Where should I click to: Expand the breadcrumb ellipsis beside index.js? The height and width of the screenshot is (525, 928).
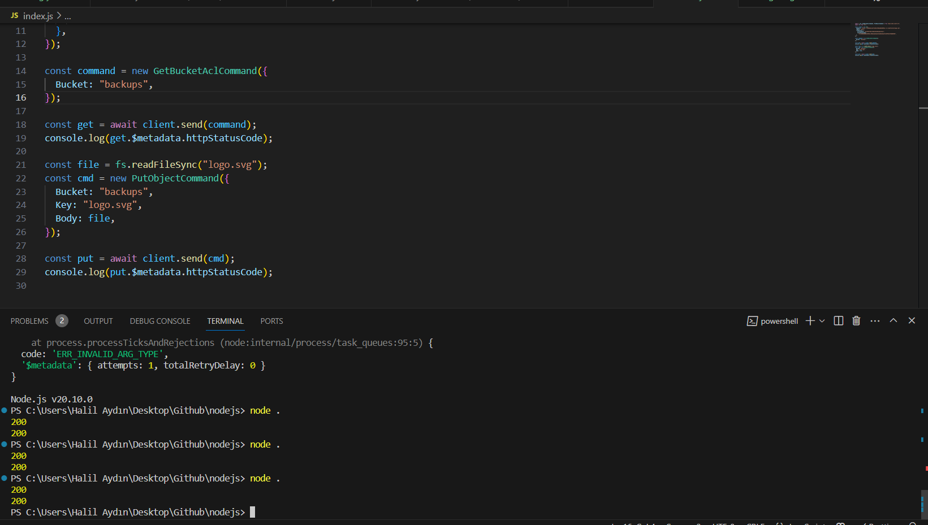(67, 15)
